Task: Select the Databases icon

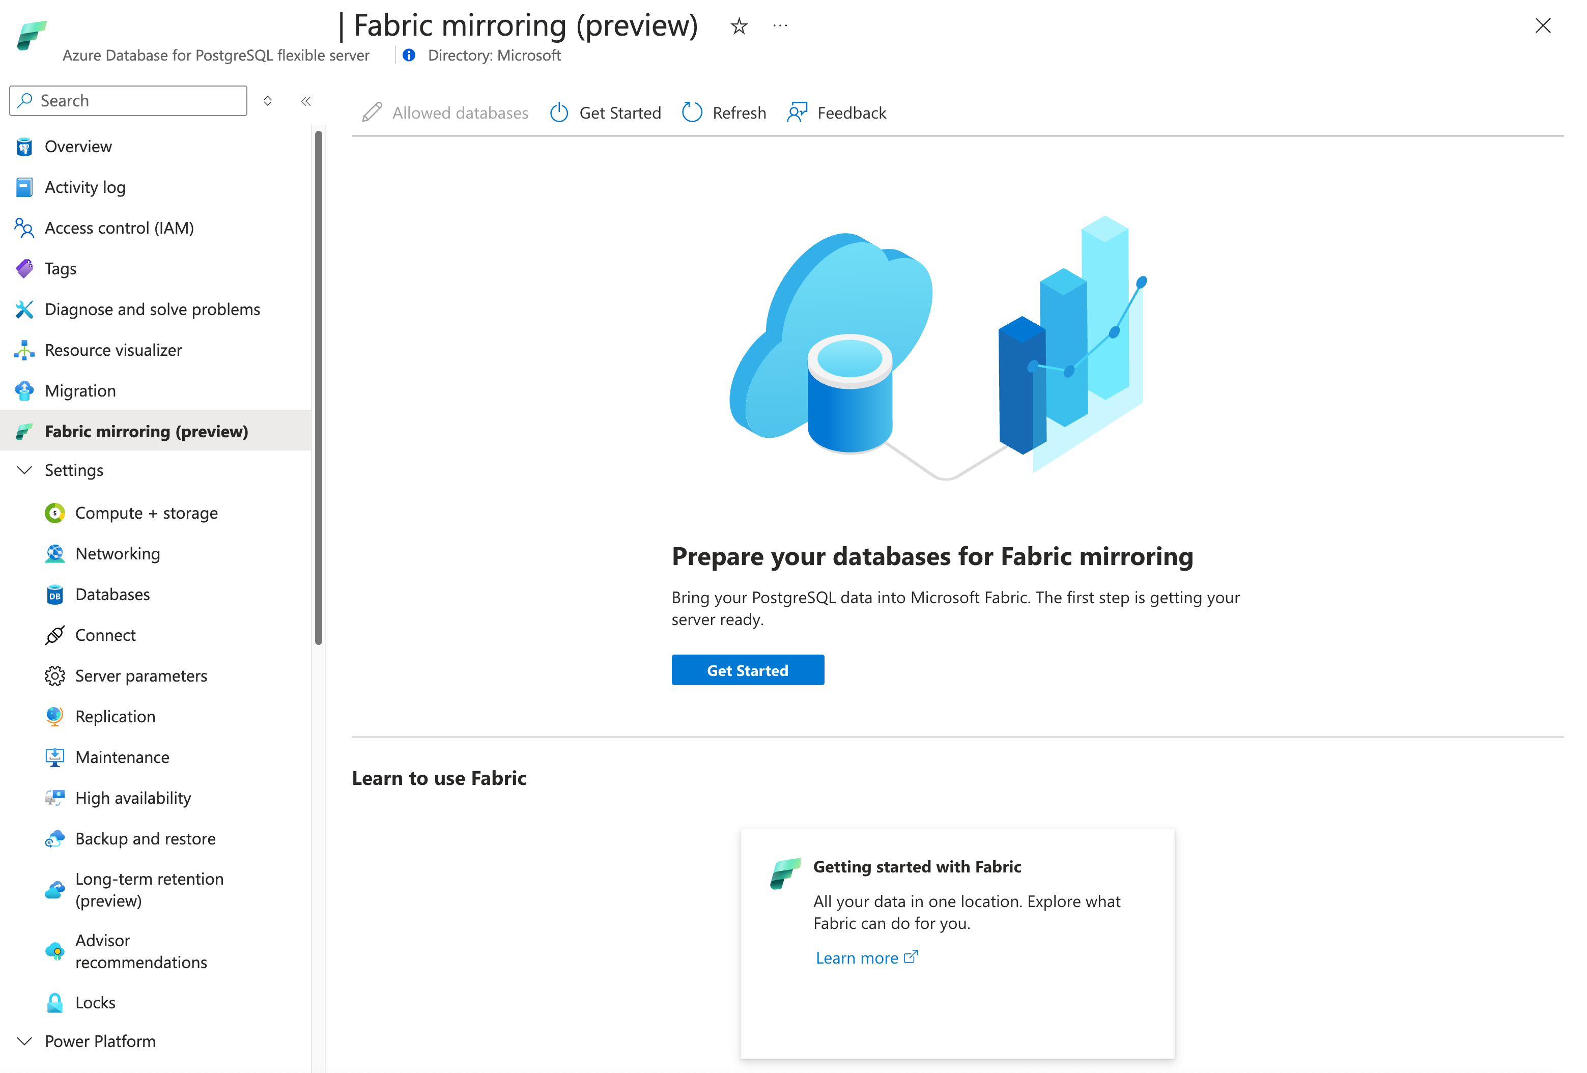Action: pyautogui.click(x=54, y=594)
